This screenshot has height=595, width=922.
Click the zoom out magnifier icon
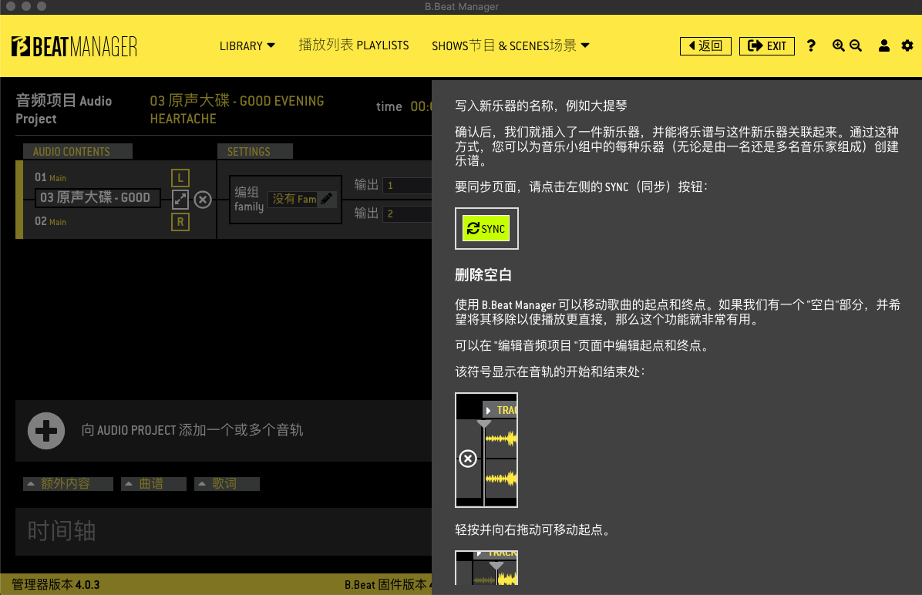pyautogui.click(x=856, y=46)
